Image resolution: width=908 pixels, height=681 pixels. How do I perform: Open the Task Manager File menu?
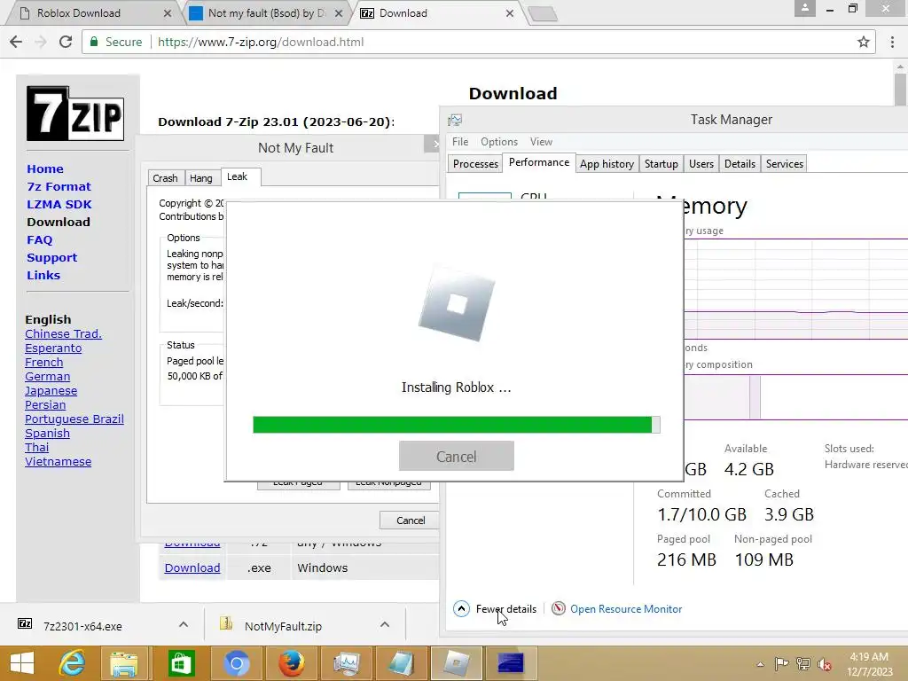tap(460, 142)
